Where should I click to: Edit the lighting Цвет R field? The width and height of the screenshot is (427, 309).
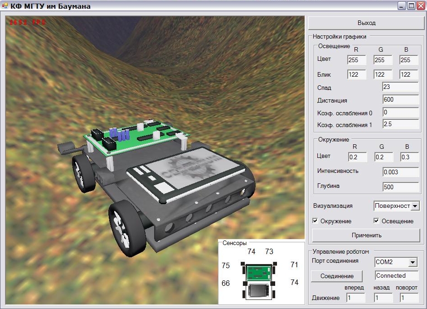coord(356,60)
